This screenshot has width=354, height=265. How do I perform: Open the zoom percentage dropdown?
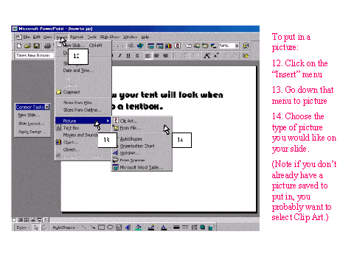(x=237, y=46)
